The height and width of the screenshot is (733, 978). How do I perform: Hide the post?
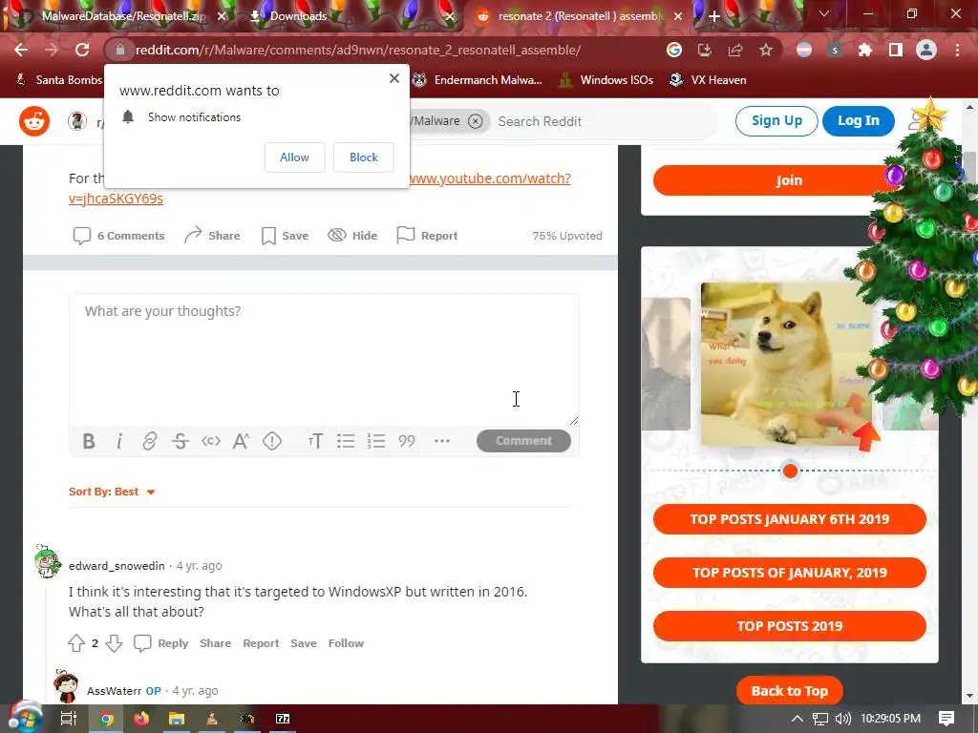(x=352, y=236)
